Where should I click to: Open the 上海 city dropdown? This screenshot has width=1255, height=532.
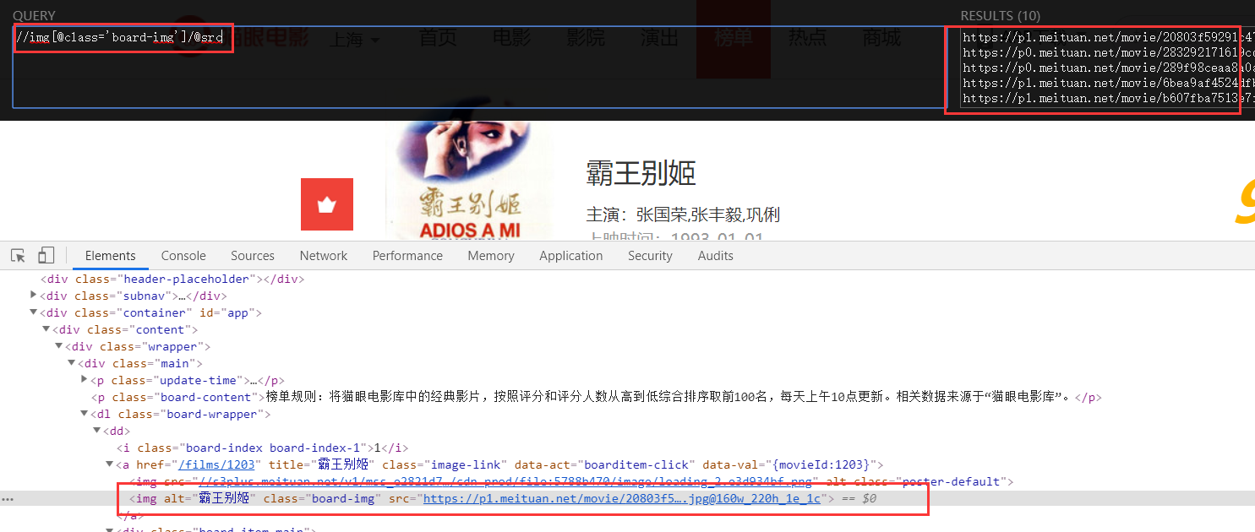[353, 39]
